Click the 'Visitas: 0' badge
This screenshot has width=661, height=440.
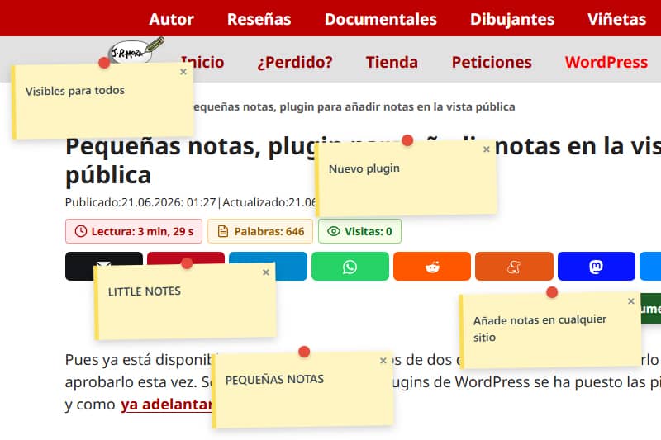[x=359, y=231]
